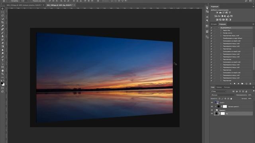
Task: Switch to the Операции (Actions) tab
Action: pyautogui.click(x=222, y=24)
